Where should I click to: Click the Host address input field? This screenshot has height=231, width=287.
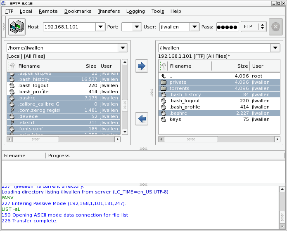[69, 27]
